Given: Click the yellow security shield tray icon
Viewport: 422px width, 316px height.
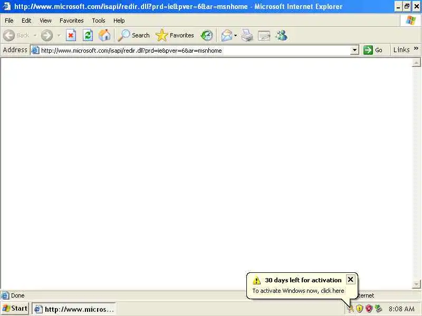Looking at the screenshot, I should pyautogui.click(x=360, y=309).
